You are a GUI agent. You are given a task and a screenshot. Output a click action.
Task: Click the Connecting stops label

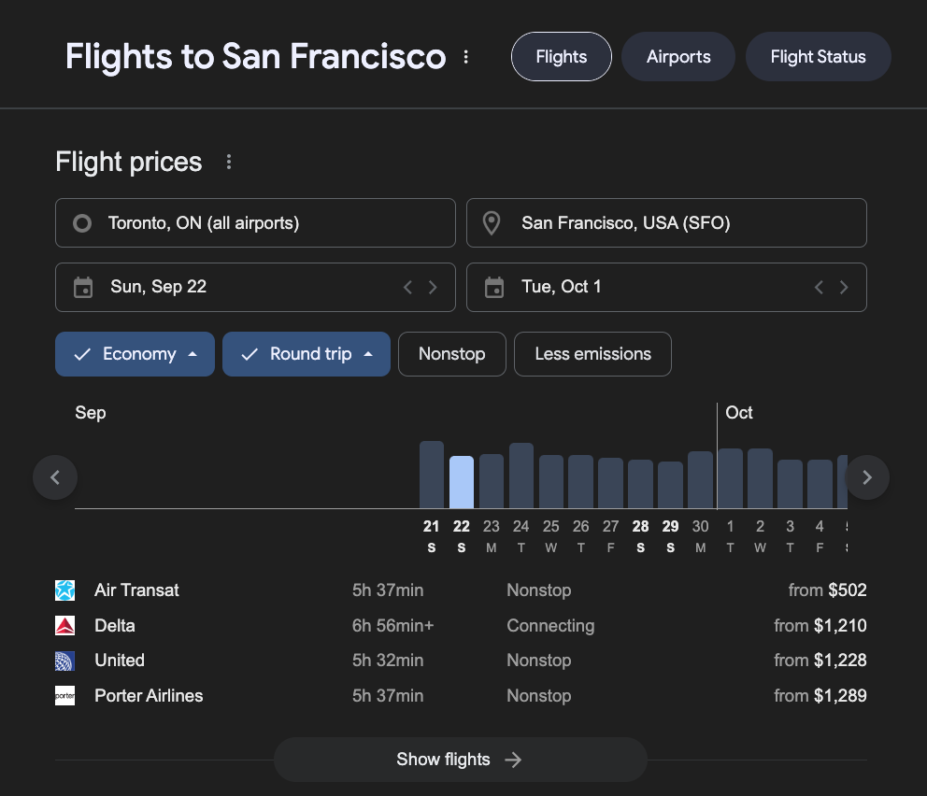click(550, 625)
